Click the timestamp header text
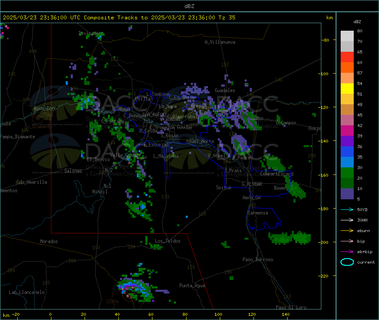This screenshot has height=320, width=379. point(119,18)
